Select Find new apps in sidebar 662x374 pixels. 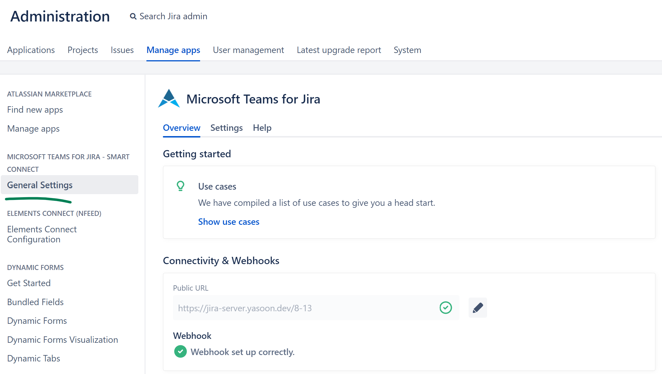[x=35, y=110]
